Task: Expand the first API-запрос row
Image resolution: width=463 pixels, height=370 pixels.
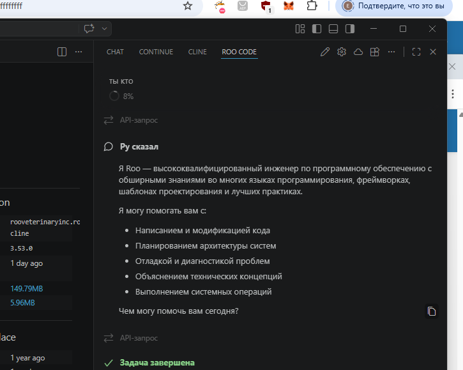Action: click(x=131, y=120)
